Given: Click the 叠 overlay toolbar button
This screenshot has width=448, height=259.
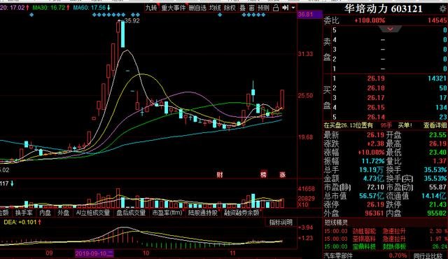Looking at the screenshot, I should [x=243, y=8].
